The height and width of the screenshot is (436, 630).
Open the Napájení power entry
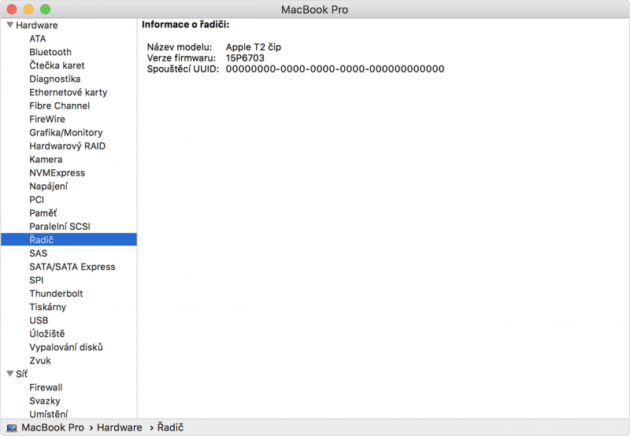click(48, 186)
